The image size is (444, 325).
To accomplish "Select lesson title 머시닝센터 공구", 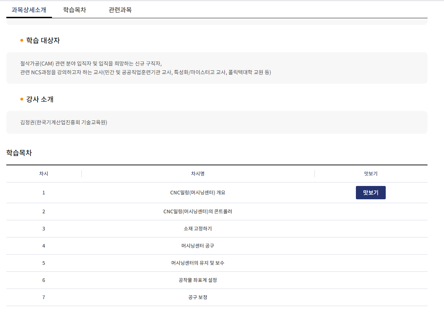I will [x=198, y=246].
